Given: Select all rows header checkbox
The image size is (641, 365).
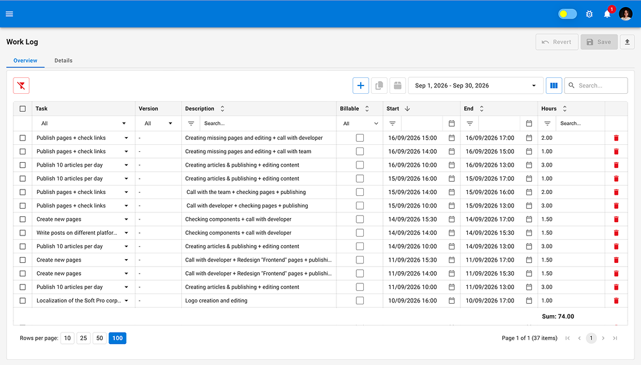Looking at the screenshot, I should pyautogui.click(x=22, y=108).
